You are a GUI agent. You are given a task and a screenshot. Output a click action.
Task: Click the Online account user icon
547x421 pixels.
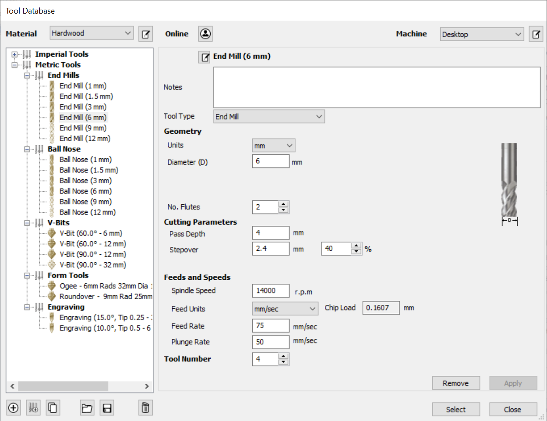(205, 34)
